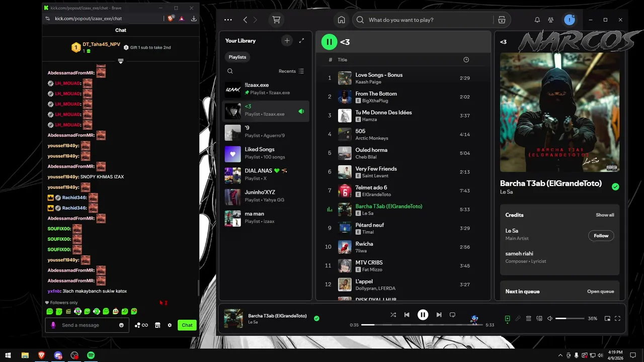Open the emote picker smiley in Kick chat
Image resolution: width=644 pixels, height=362 pixels.
pos(121,325)
